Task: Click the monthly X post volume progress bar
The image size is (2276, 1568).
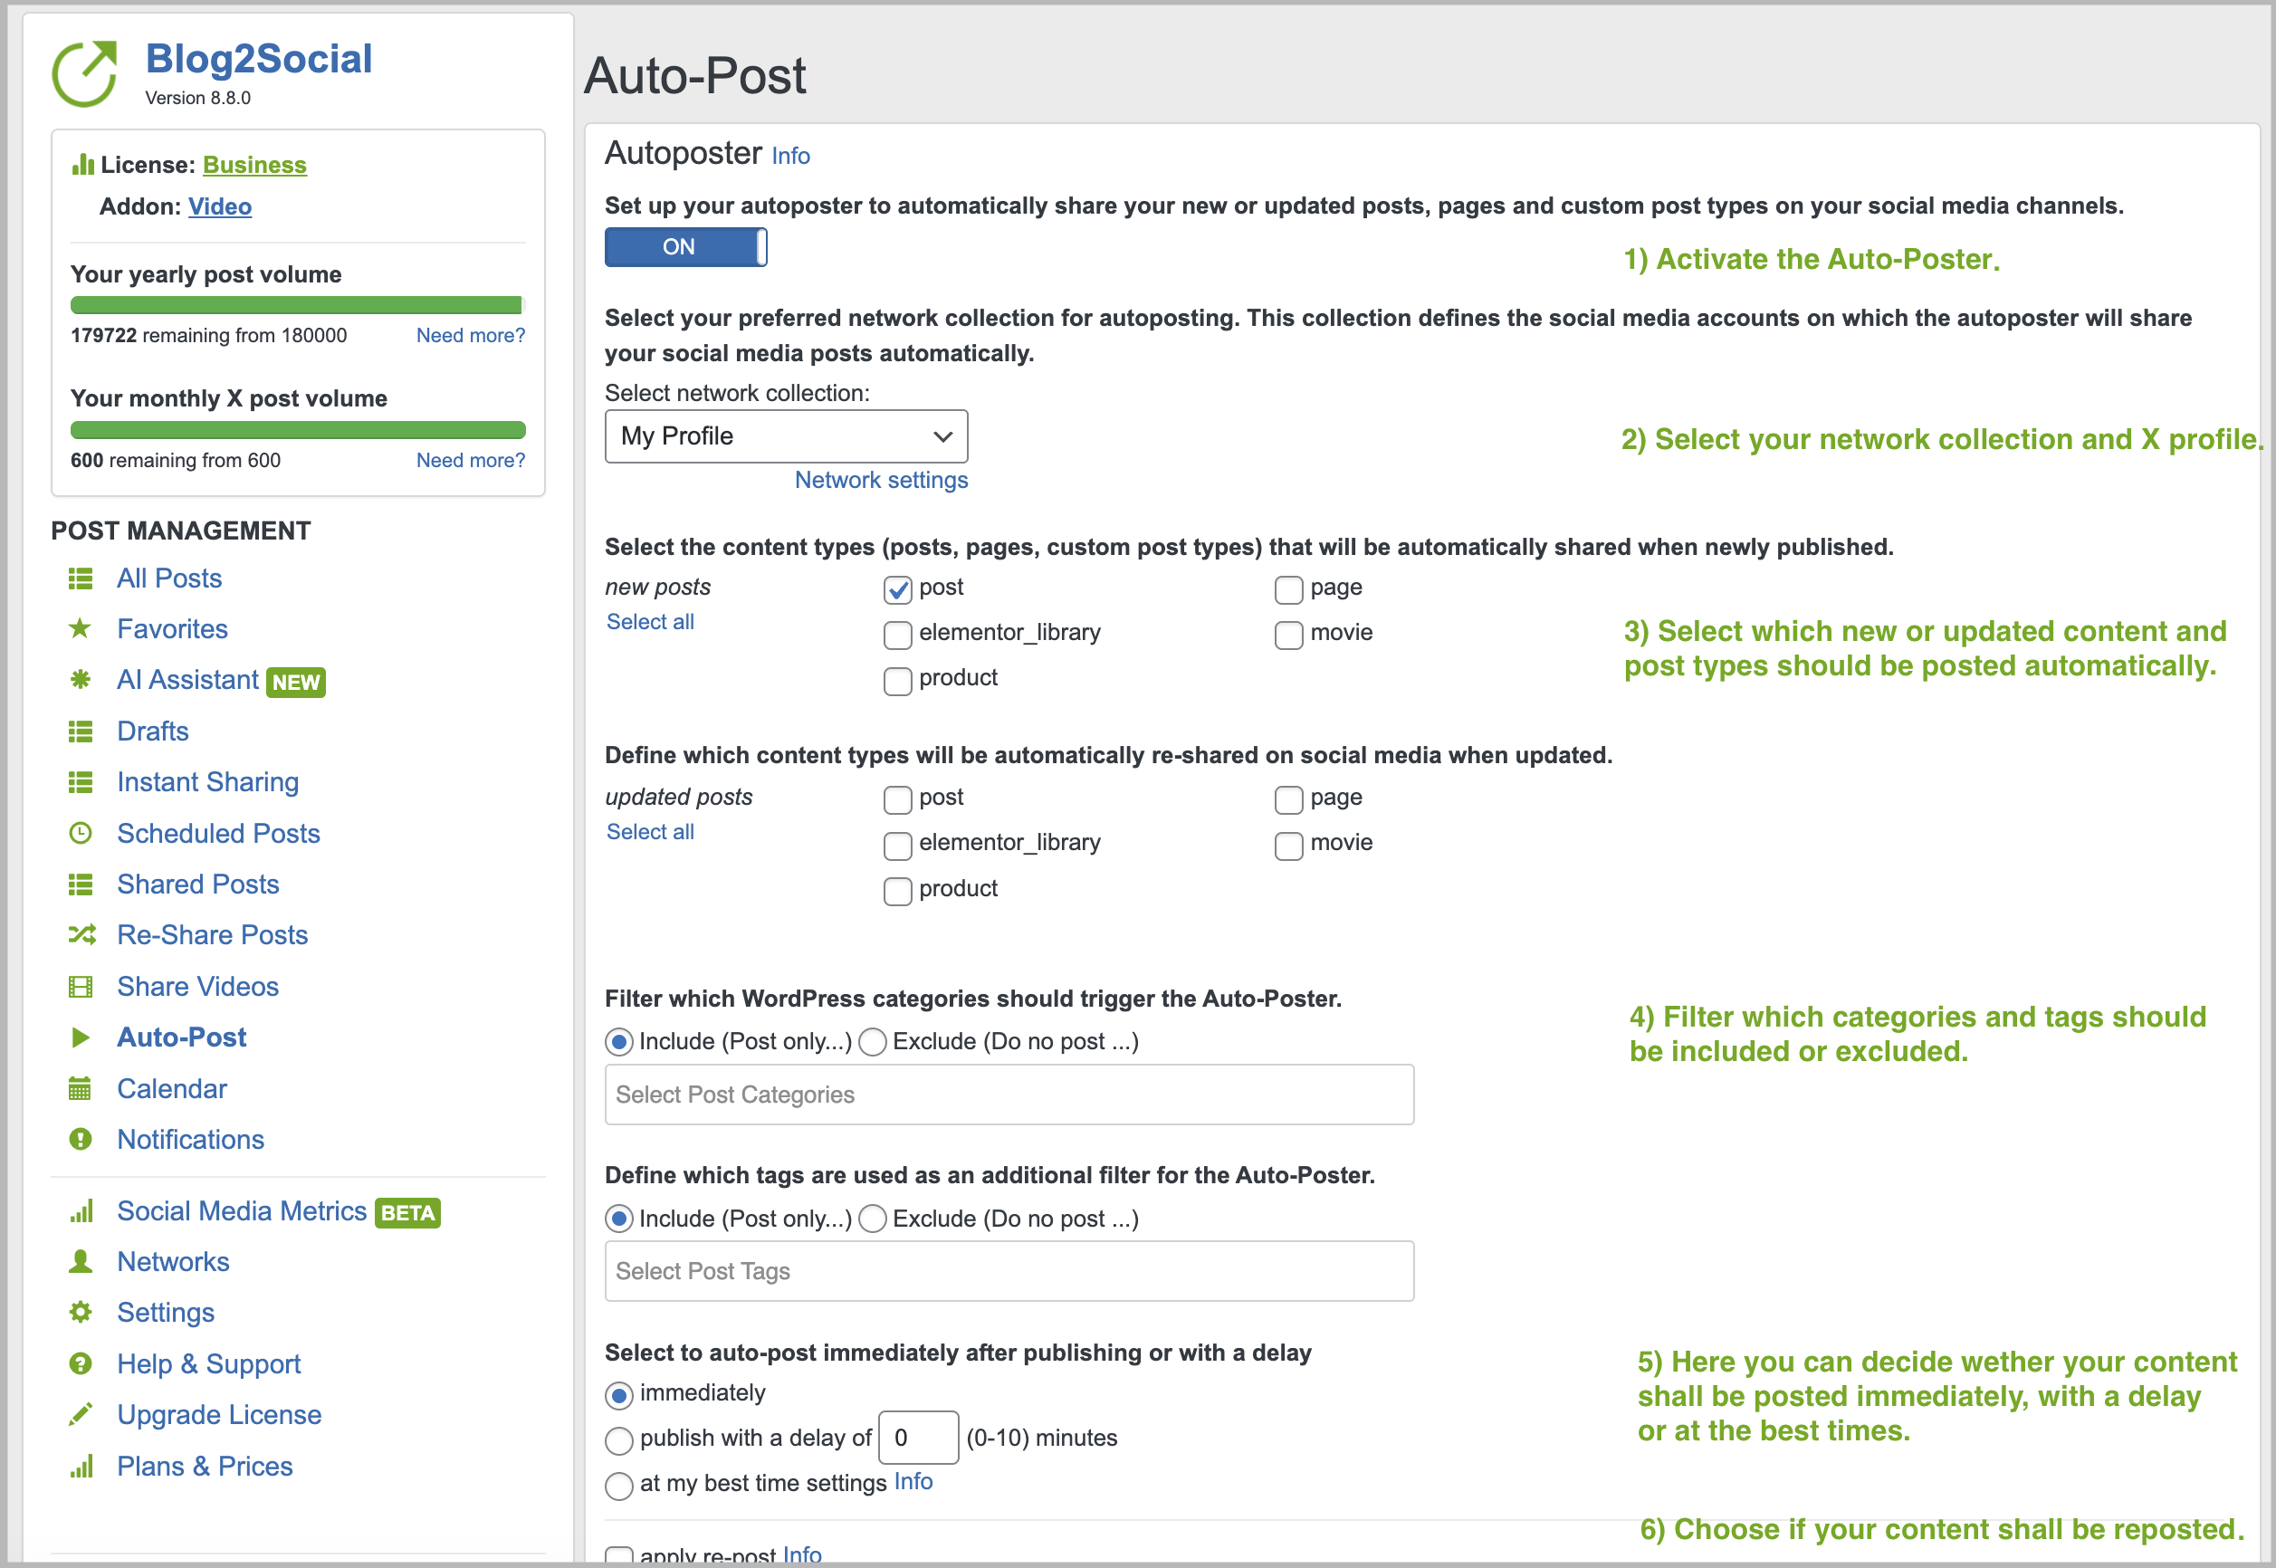Action: coord(297,429)
